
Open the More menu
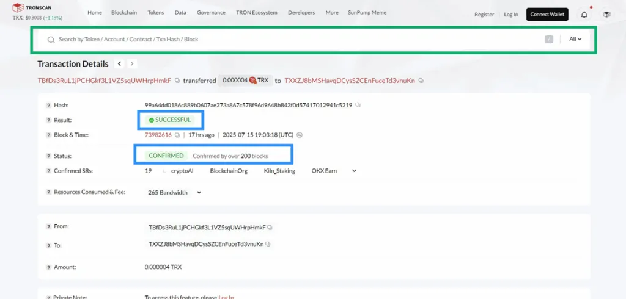[332, 12]
